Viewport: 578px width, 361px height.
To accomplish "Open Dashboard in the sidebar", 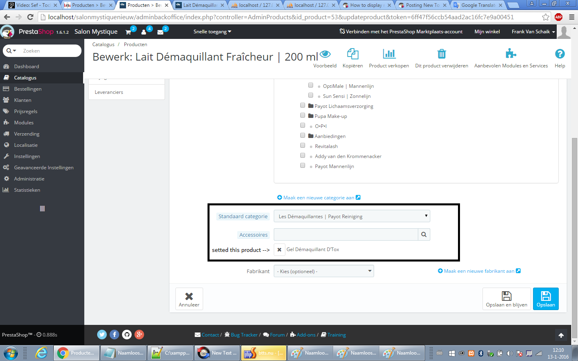I will (x=42, y=67).
